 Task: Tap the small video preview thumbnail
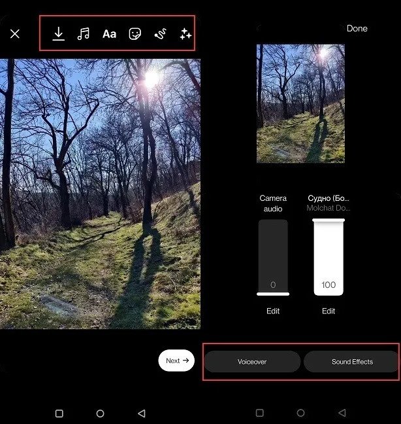[300, 103]
